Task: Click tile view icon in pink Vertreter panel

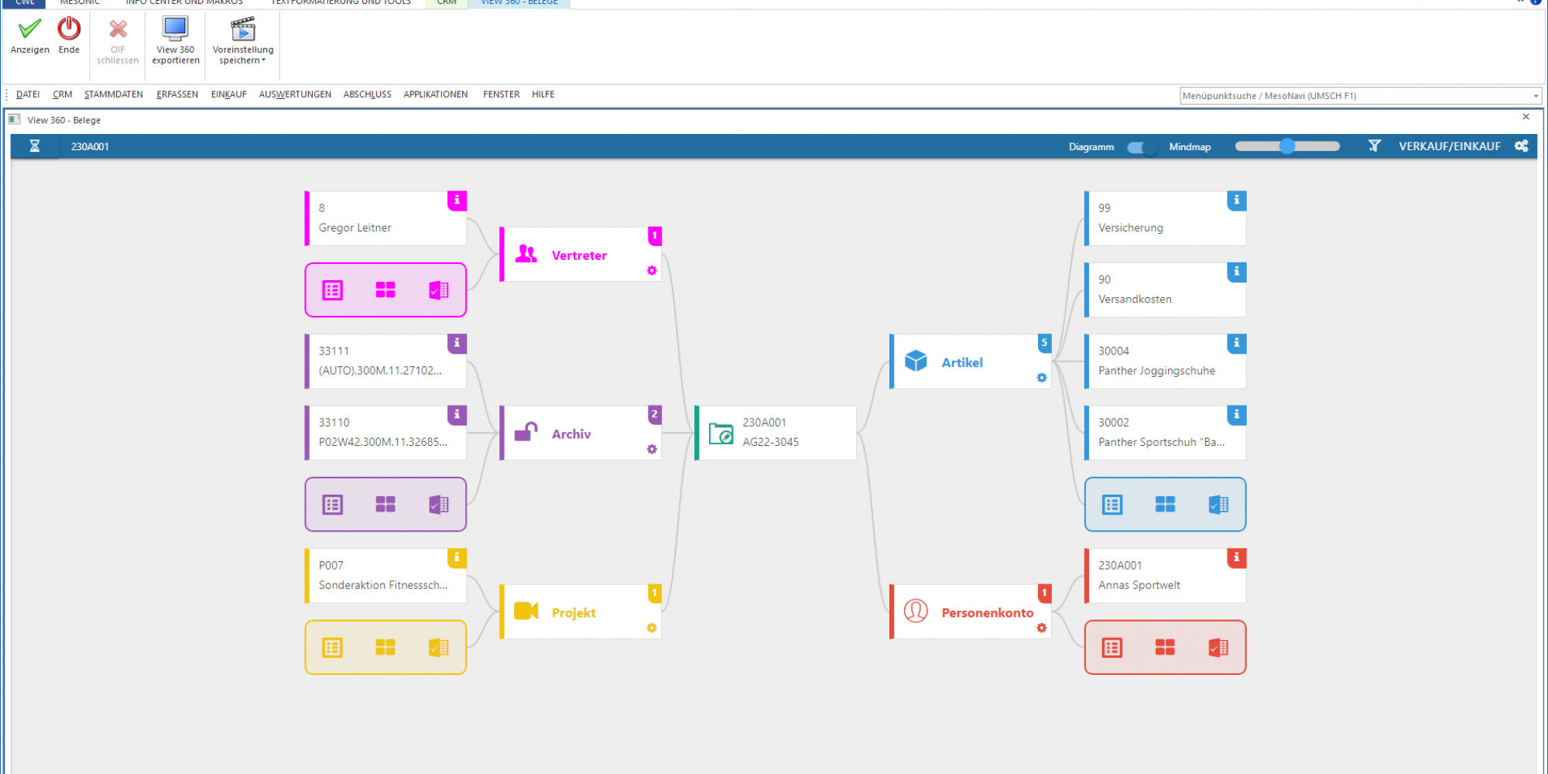Action: pos(385,290)
